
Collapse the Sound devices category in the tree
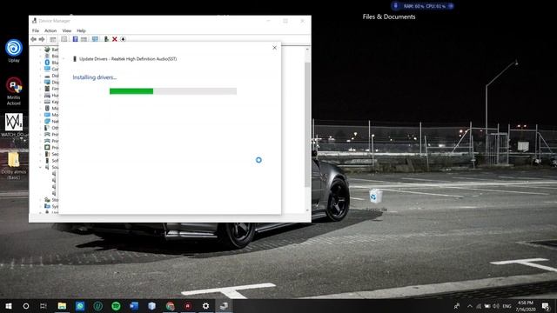40,167
